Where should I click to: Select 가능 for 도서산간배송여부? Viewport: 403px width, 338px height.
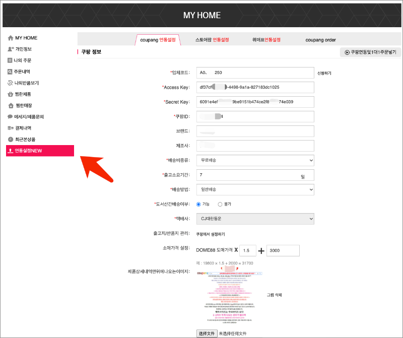(198, 204)
